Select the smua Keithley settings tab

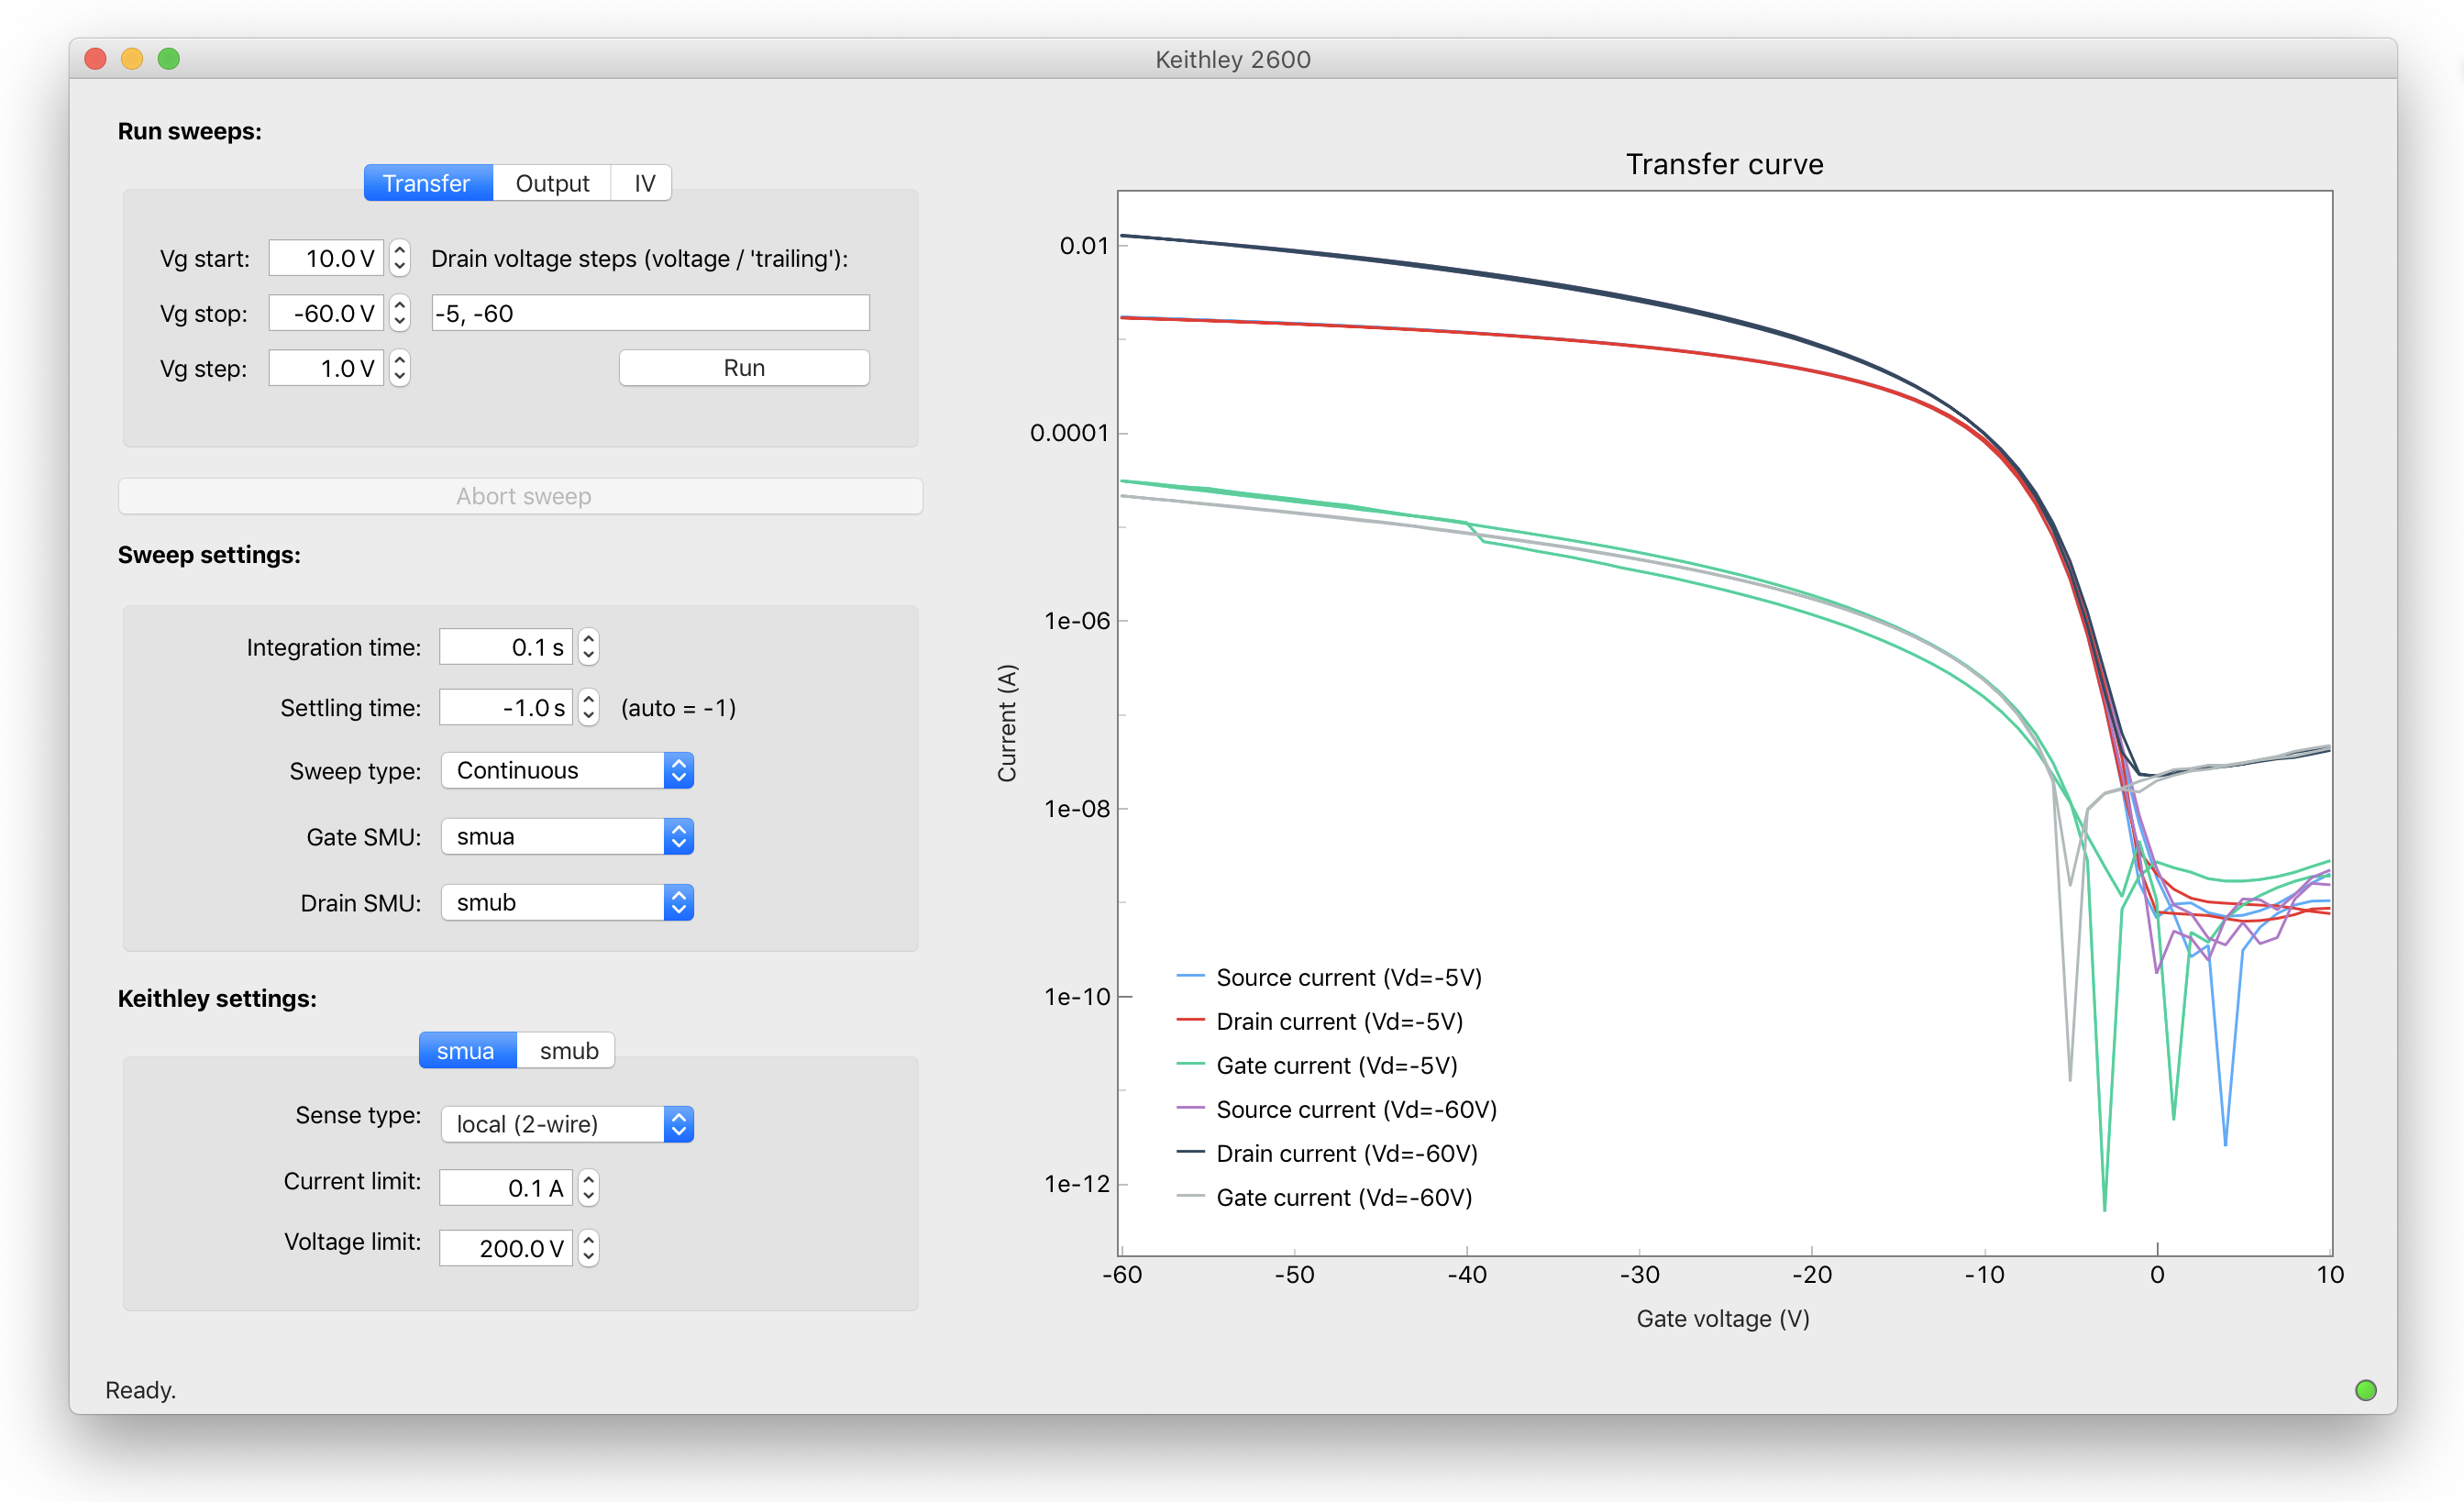(467, 1050)
